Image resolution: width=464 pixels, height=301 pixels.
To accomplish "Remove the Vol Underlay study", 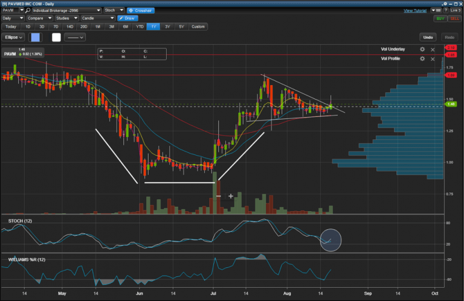I will pyautogui.click(x=433, y=49).
